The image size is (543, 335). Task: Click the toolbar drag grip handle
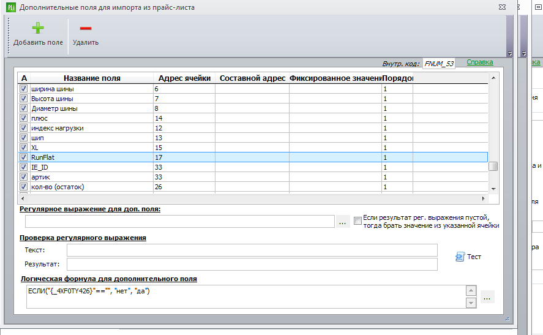point(9,36)
